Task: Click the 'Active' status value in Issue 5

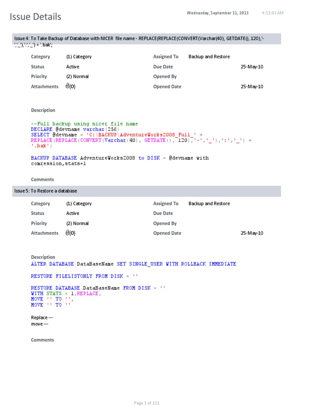Action: coord(73,213)
